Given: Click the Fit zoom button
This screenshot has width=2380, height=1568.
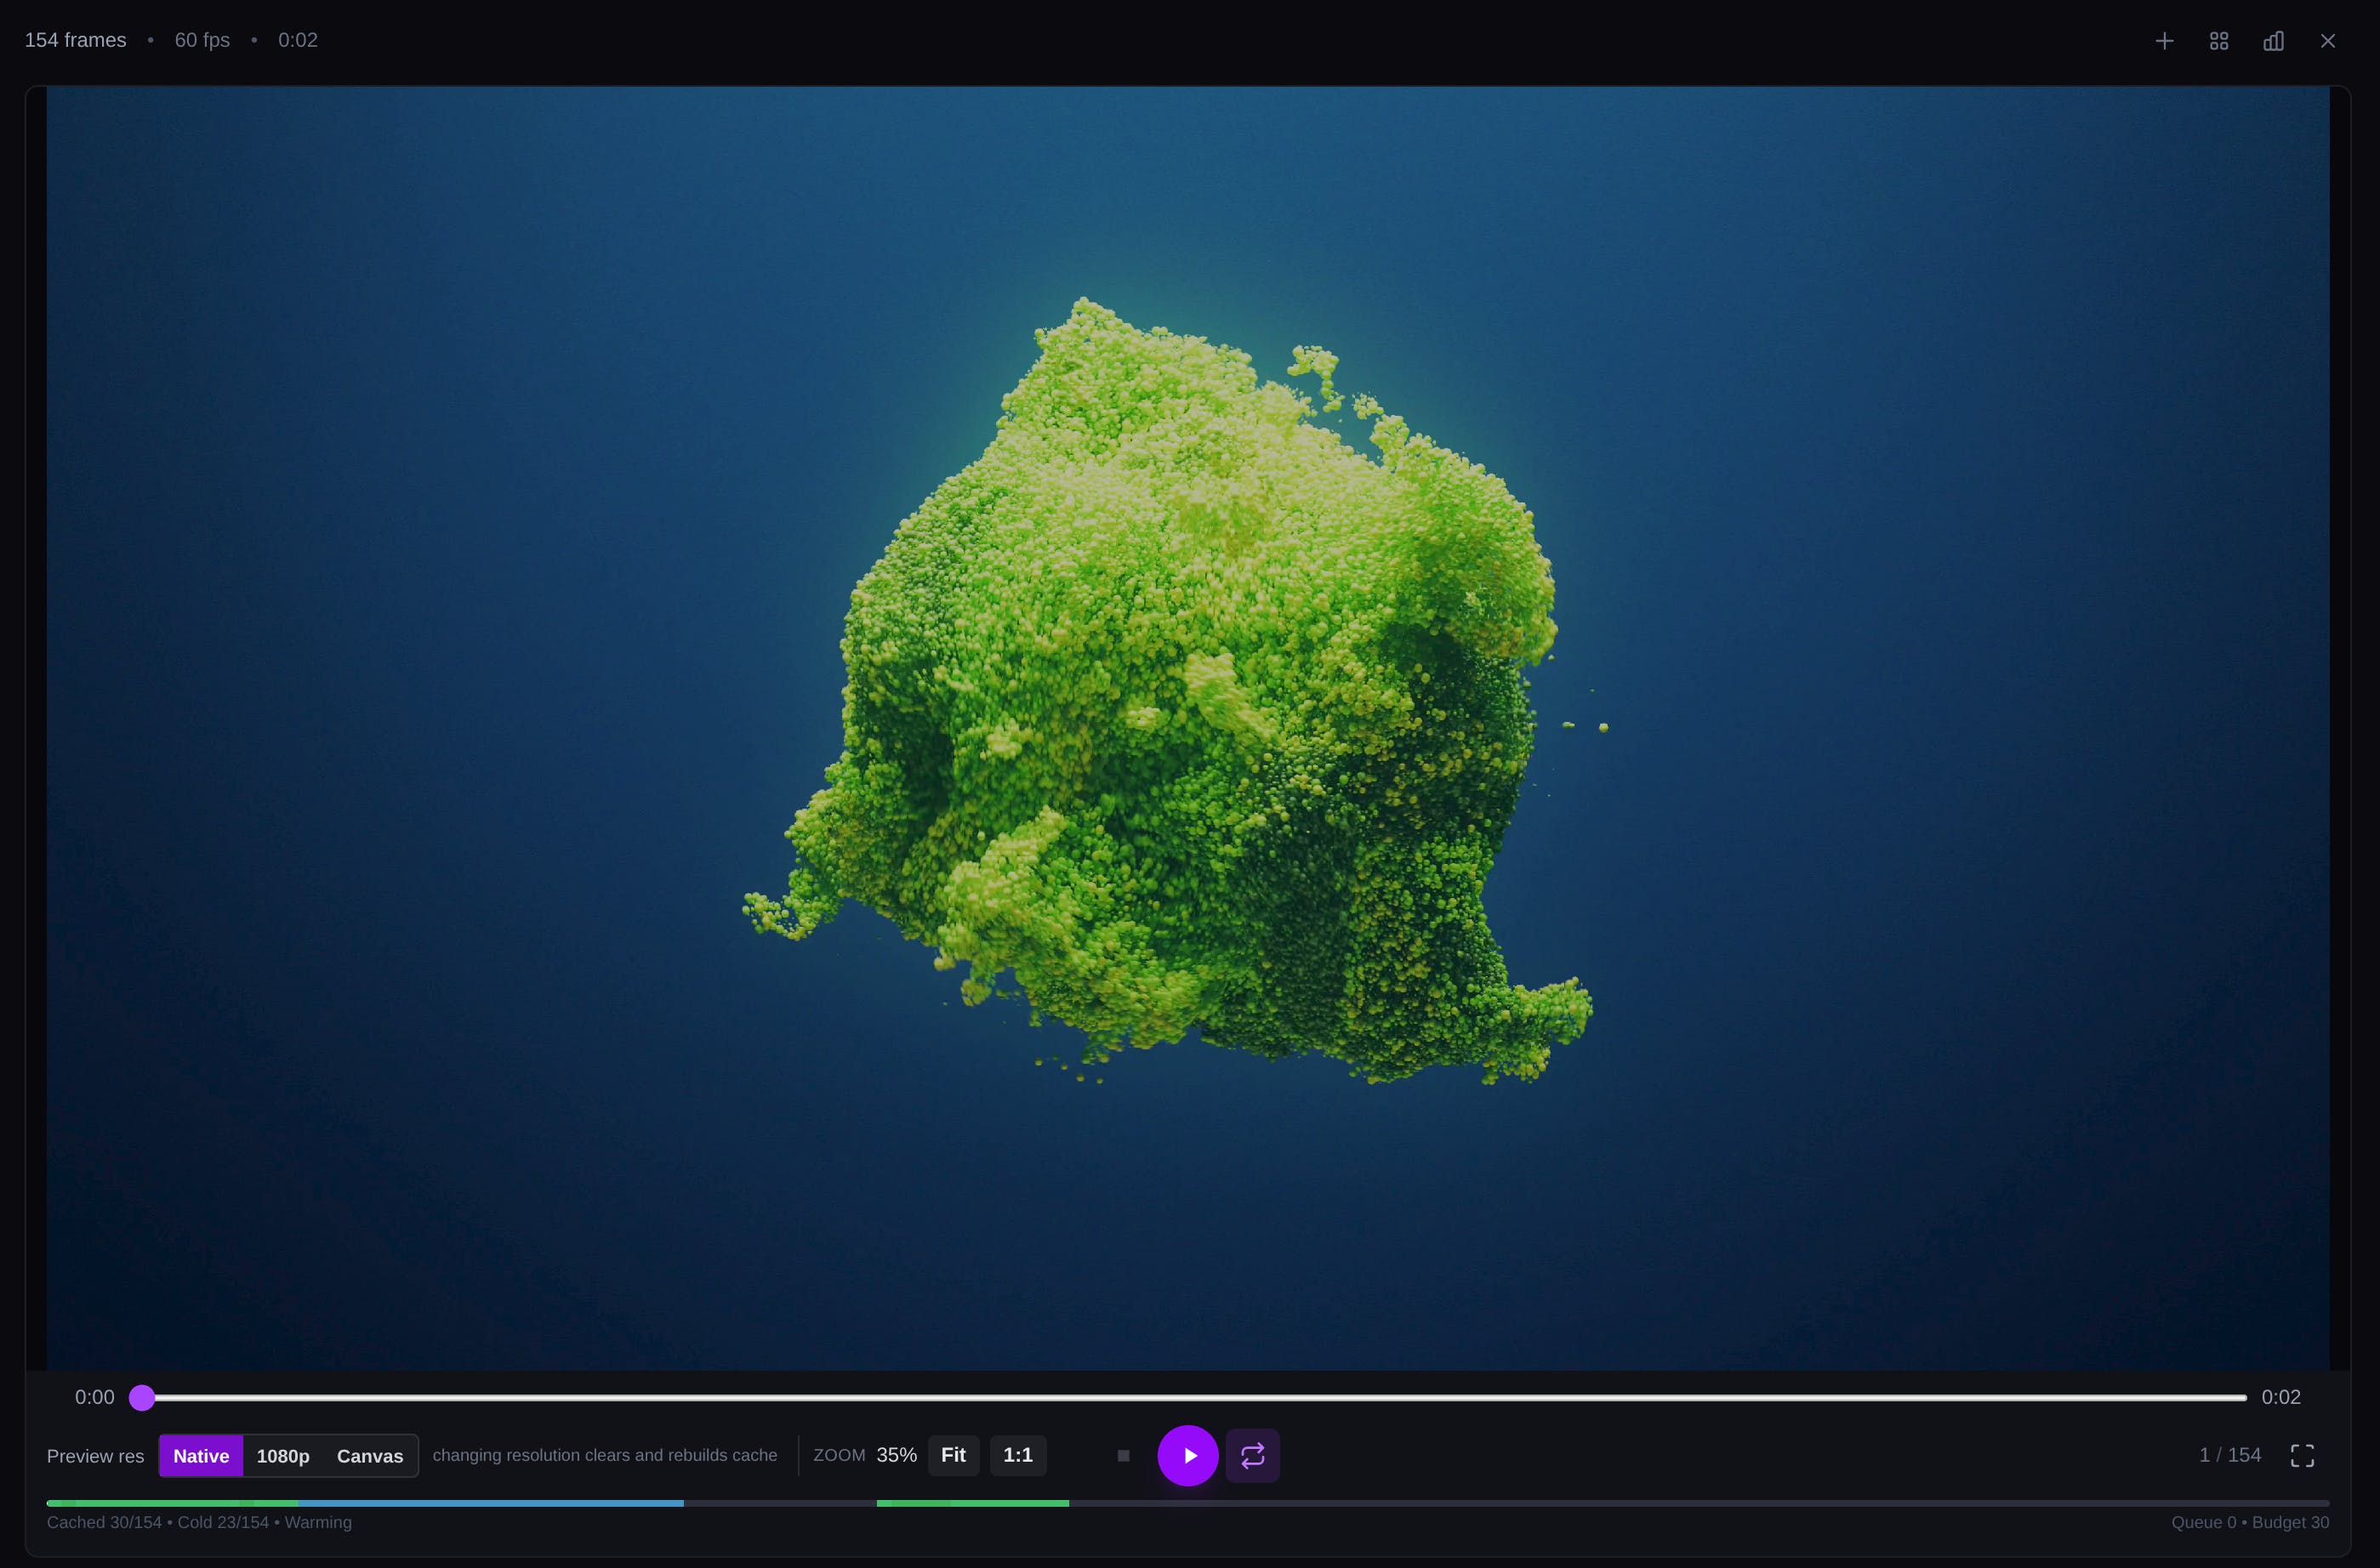Looking at the screenshot, I should [x=954, y=1455].
